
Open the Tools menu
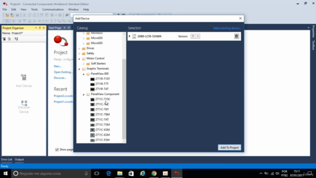(34, 9)
